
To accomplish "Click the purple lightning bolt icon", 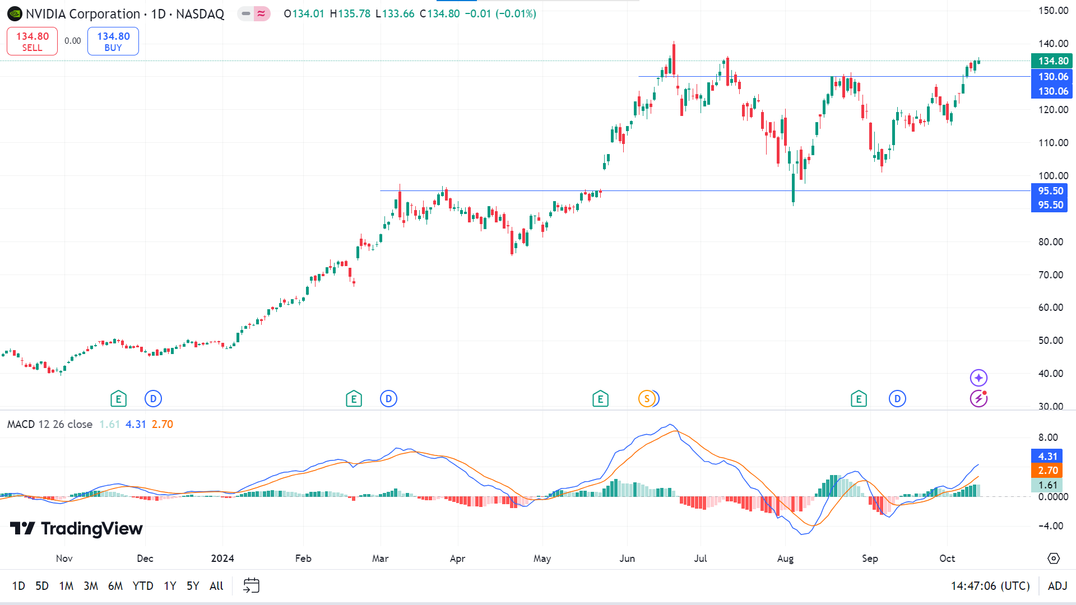I will [x=978, y=399].
